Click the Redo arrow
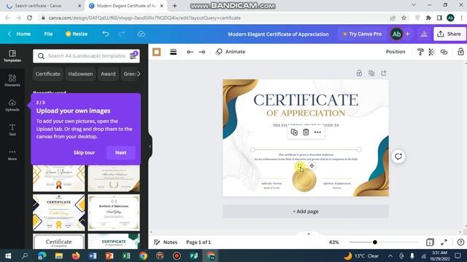 (121, 34)
